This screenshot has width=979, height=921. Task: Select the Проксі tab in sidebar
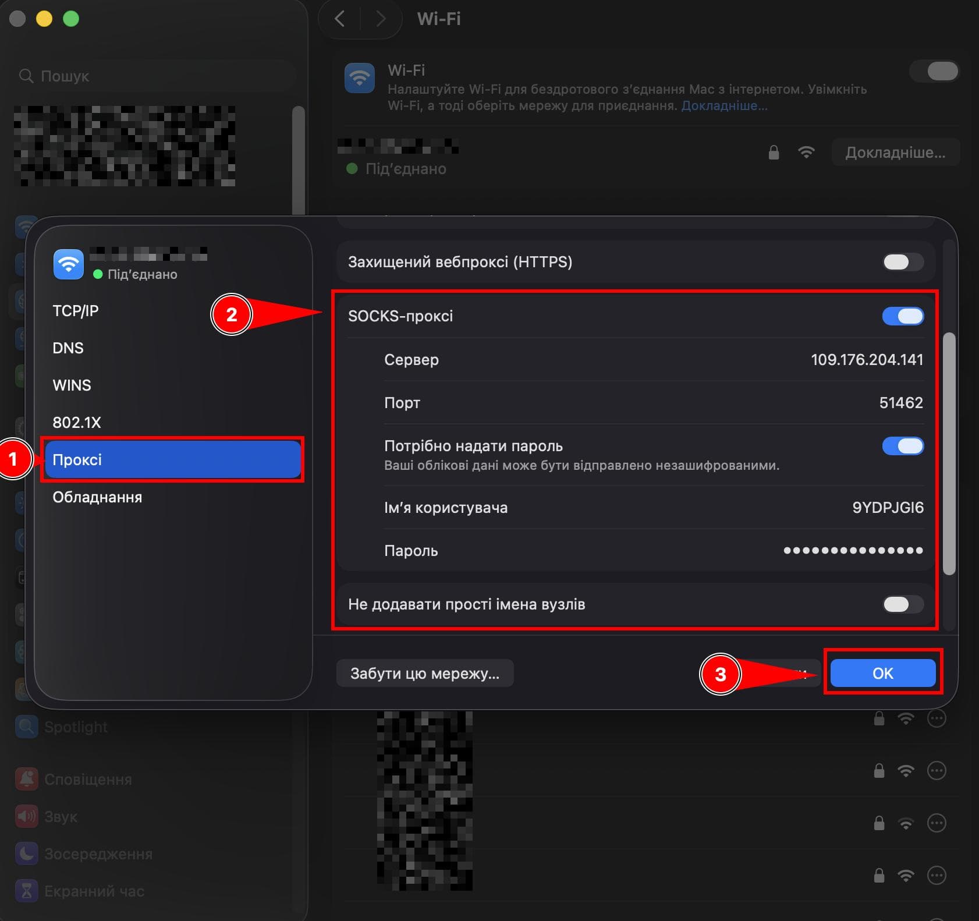(x=173, y=459)
